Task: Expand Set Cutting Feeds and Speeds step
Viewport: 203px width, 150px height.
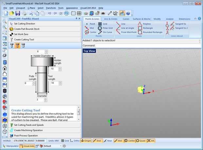Action: pos(45,125)
